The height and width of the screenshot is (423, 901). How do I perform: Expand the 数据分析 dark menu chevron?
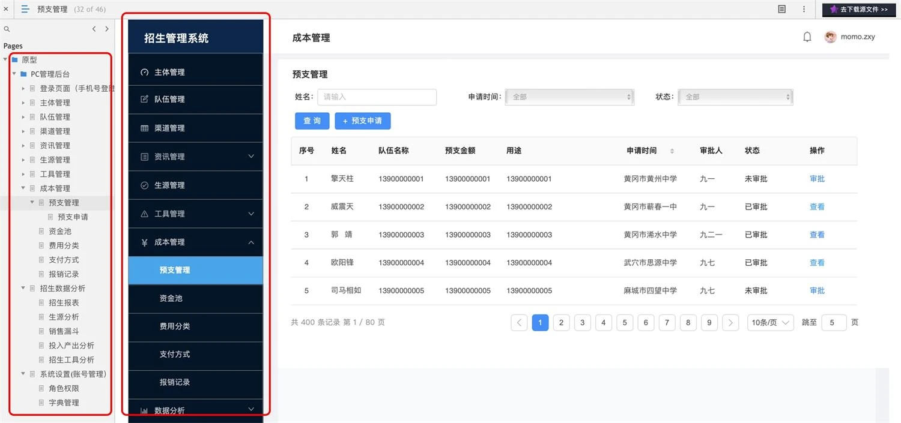coord(251,409)
